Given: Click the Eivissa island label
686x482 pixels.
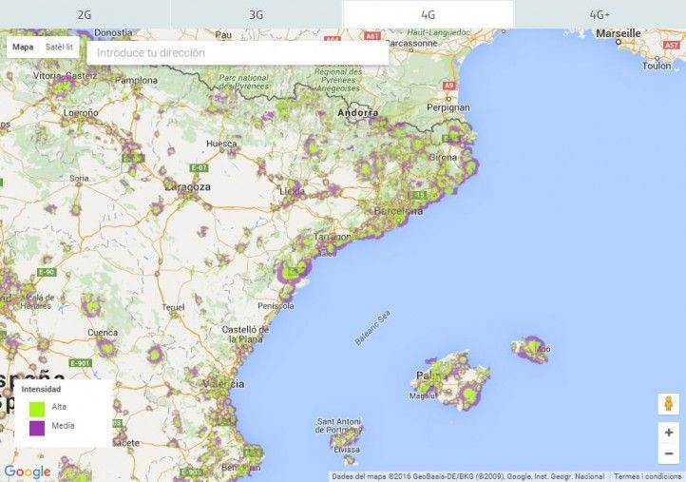Looking at the screenshot, I should coord(347,450).
